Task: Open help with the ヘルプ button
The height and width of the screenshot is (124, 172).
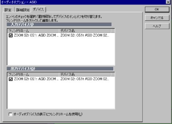Action: coord(157,26)
